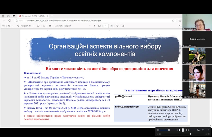The height and width of the screenshot is (137, 212).
Task: Add this page to favorites star
Action: click(173, 20)
